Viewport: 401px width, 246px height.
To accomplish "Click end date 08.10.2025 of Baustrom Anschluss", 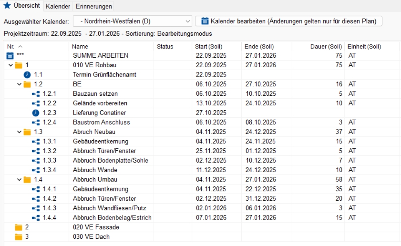I will (261, 122).
